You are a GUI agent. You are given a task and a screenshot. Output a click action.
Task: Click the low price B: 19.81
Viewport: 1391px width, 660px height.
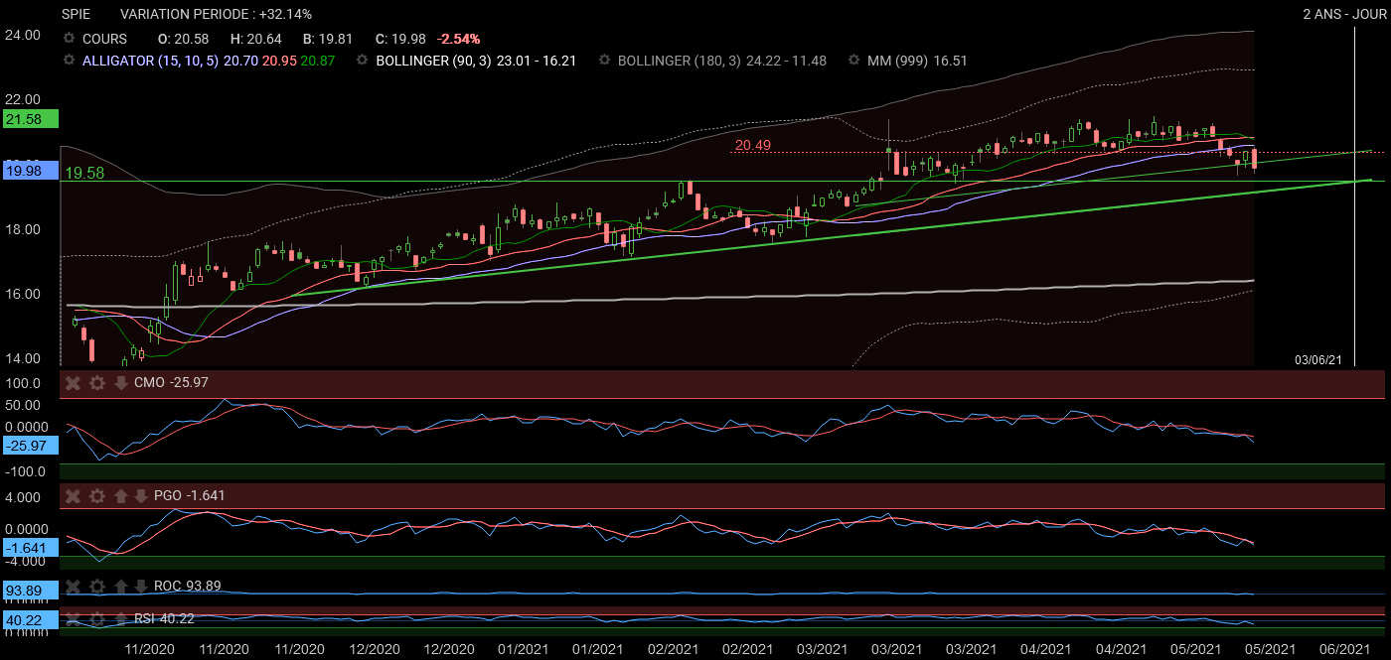[x=328, y=39]
